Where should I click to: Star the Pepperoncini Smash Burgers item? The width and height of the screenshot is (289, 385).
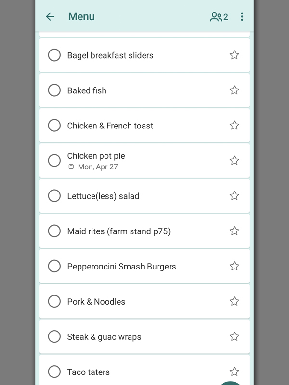234,266
